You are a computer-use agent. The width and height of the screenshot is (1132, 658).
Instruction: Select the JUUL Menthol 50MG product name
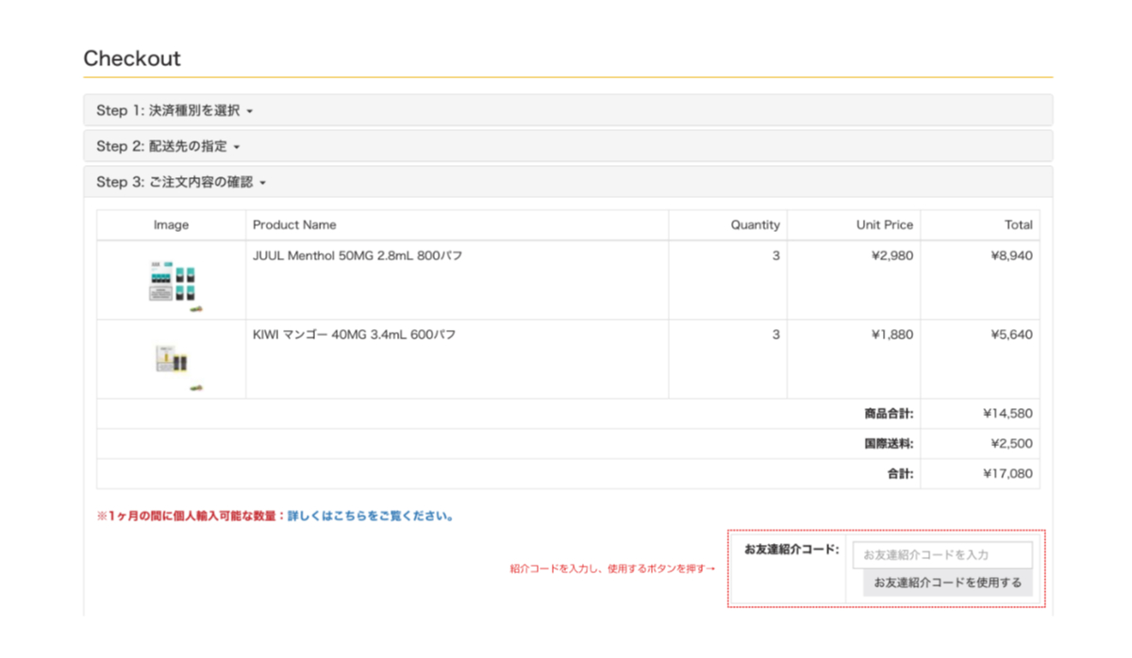point(358,255)
